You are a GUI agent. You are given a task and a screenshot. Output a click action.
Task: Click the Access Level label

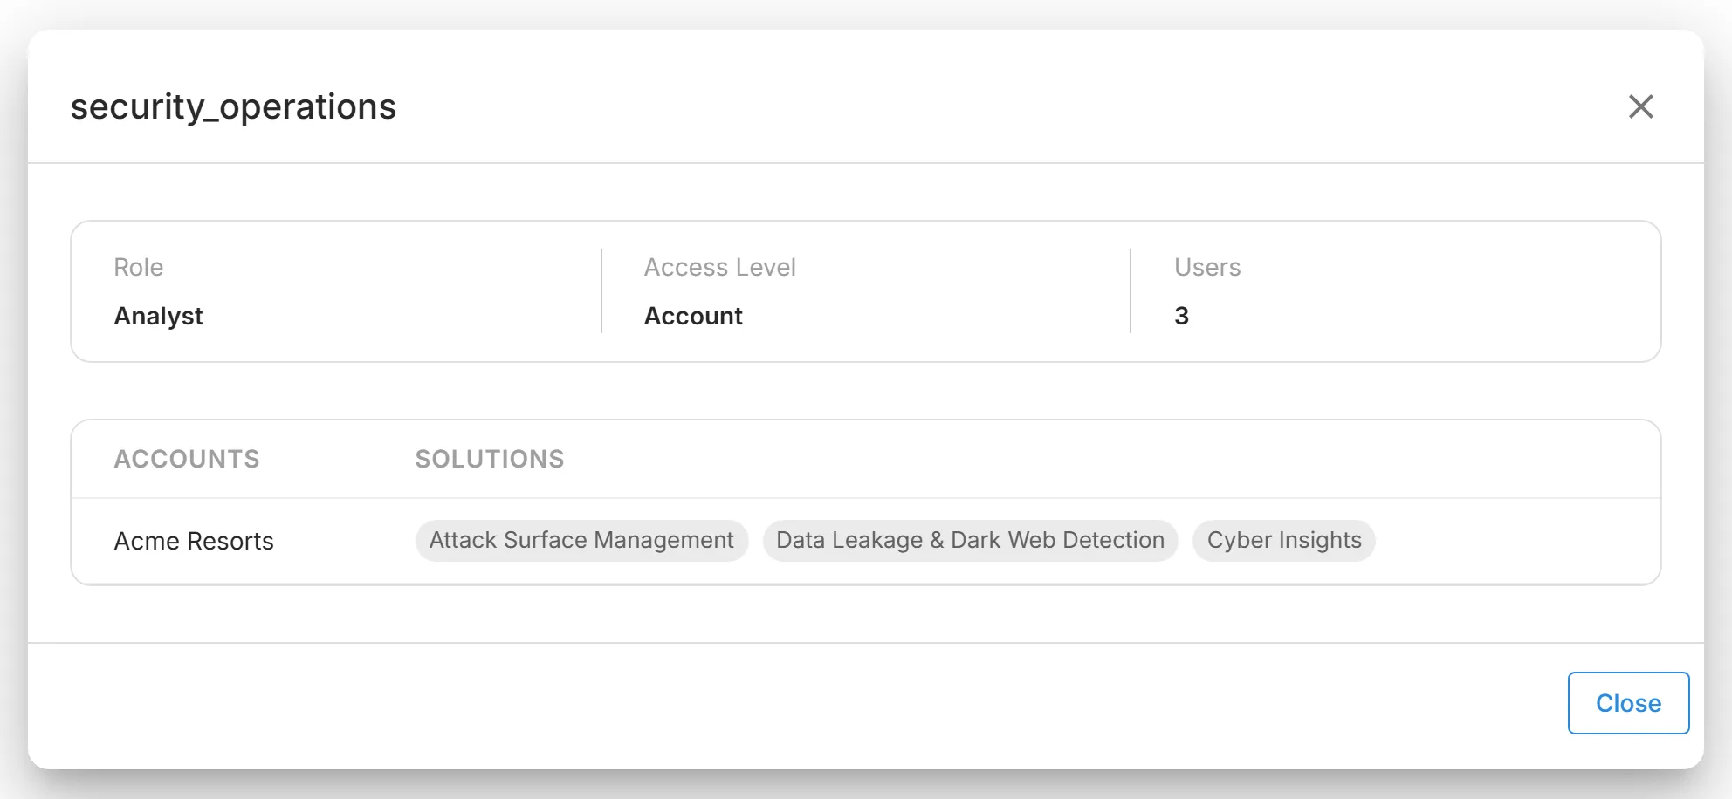pyautogui.click(x=720, y=267)
